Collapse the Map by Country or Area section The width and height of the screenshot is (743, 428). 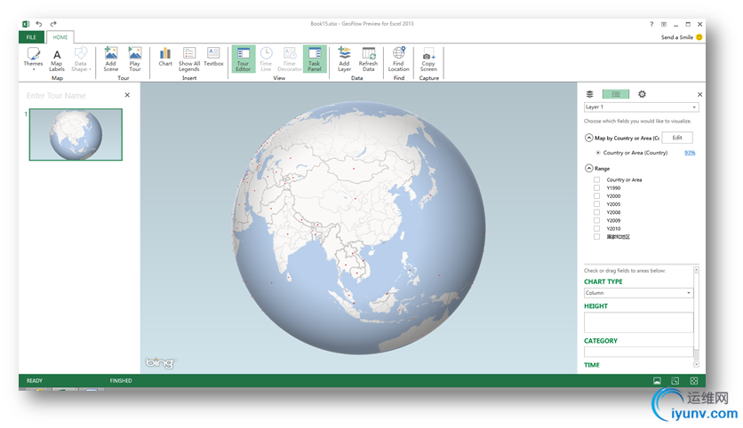click(589, 138)
